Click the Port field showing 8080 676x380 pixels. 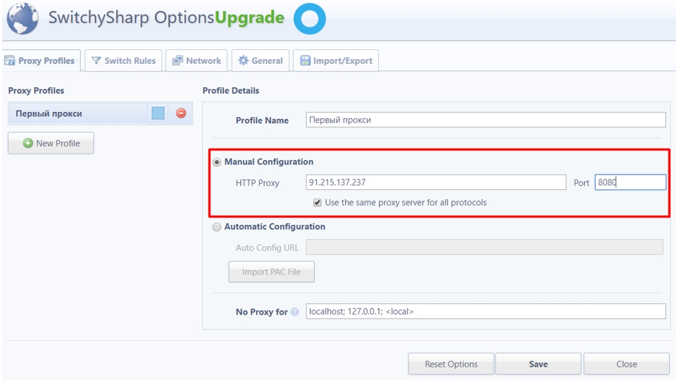[630, 182]
